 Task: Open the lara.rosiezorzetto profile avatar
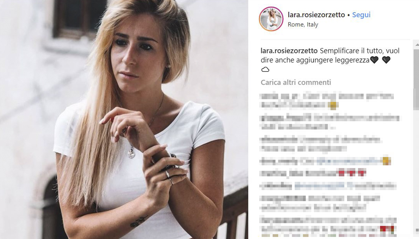(271, 19)
